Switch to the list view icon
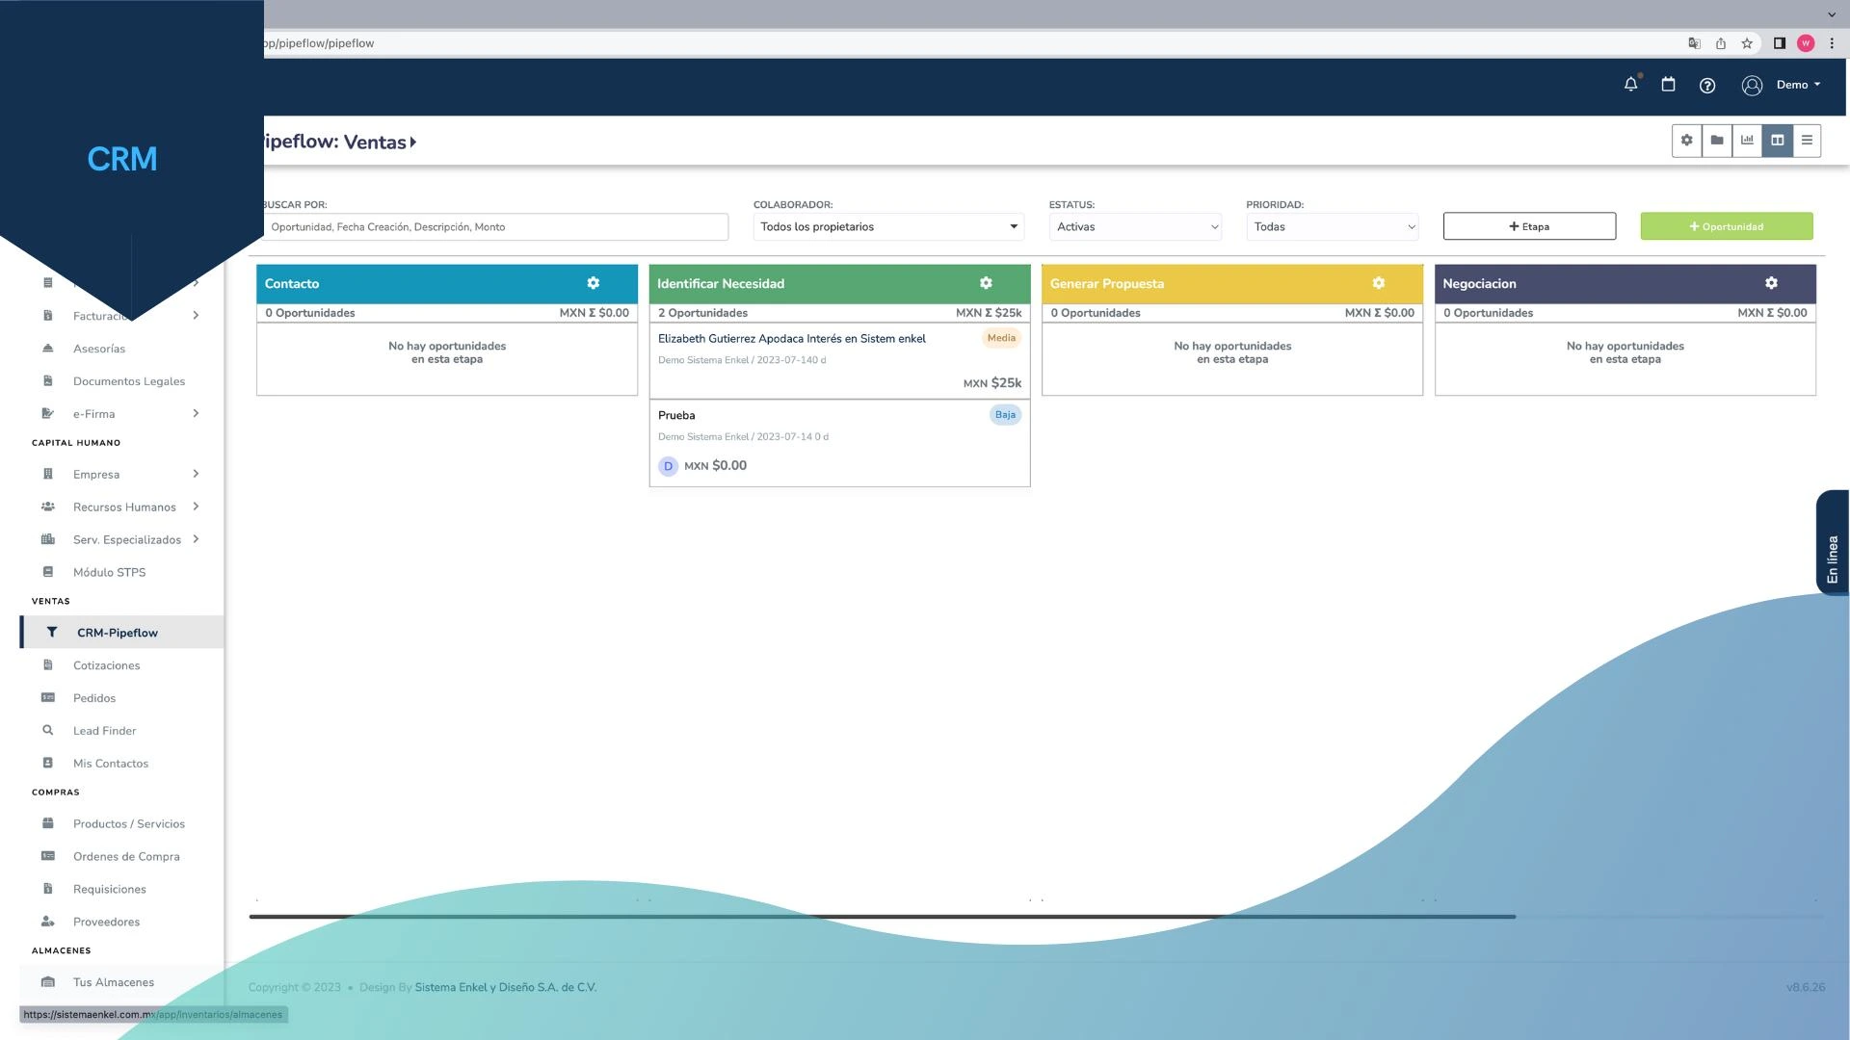The image size is (1850, 1040). point(1808,140)
